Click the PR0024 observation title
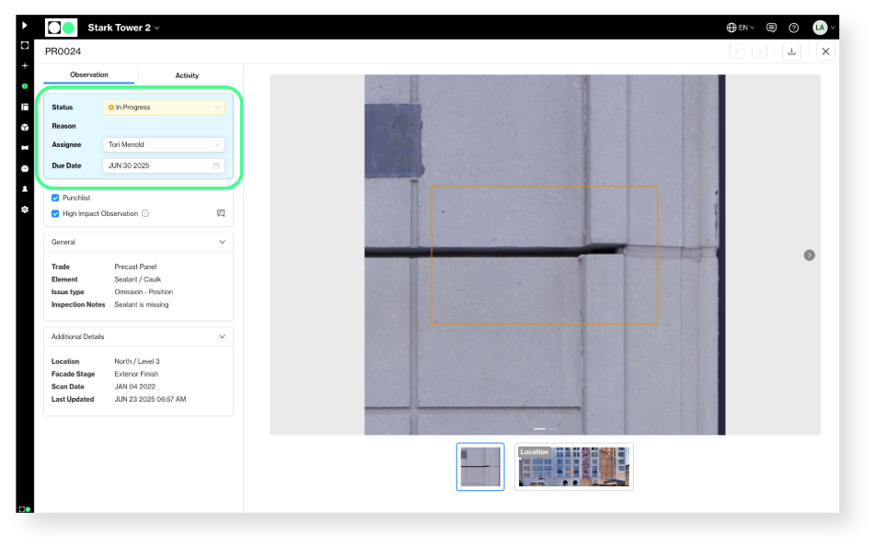886x546 pixels. pyautogui.click(x=63, y=51)
